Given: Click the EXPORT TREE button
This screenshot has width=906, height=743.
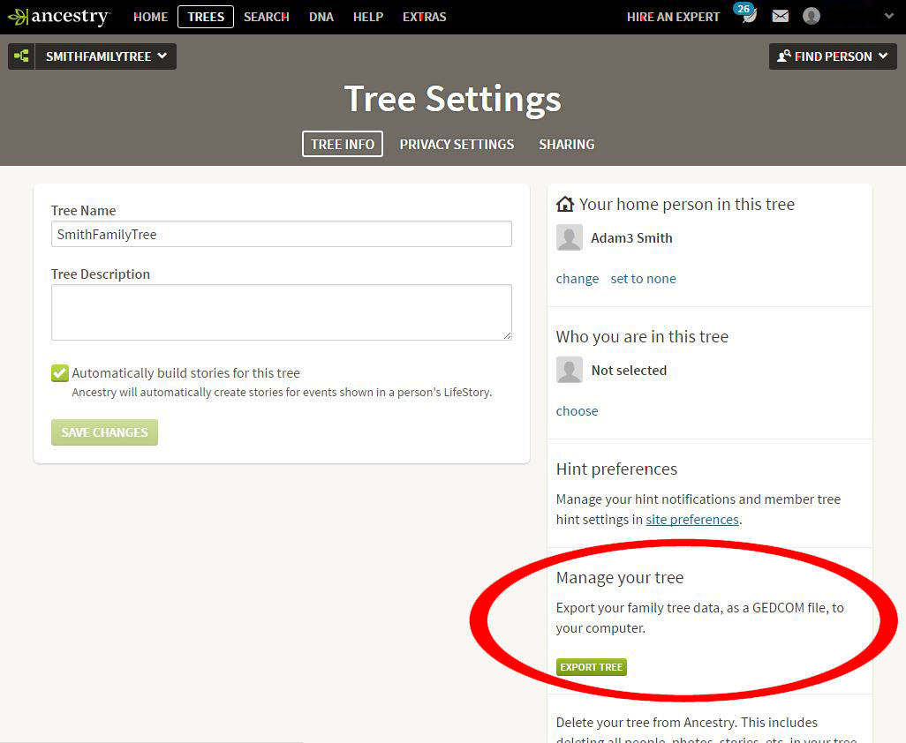Looking at the screenshot, I should coord(591,667).
